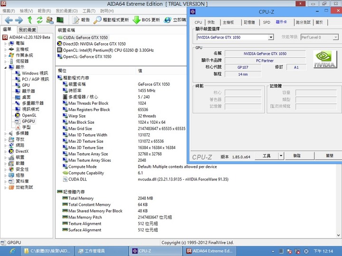Select OpenGL tree item
The width and height of the screenshot is (342, 256).
(x=29, y=115)
